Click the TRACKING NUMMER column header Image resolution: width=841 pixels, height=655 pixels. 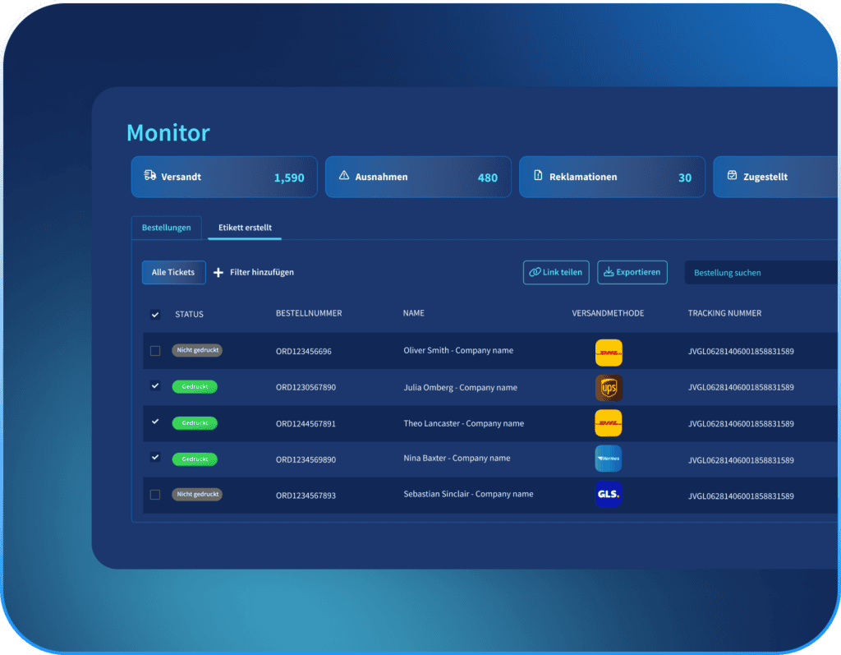click(724, 313)
